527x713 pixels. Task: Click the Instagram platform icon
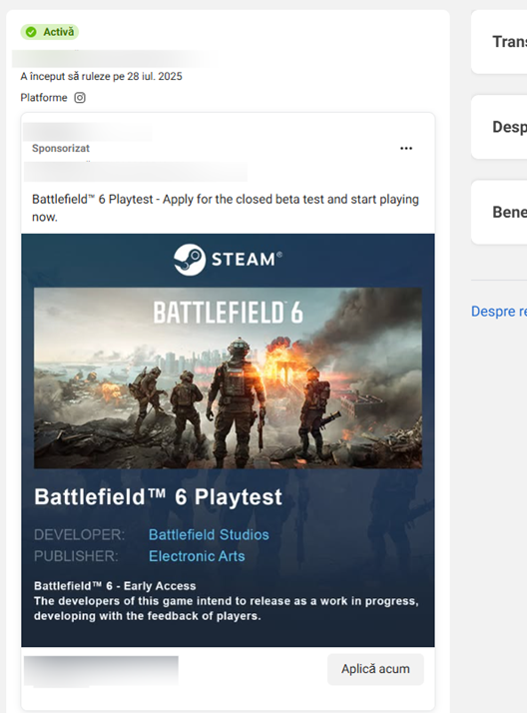pyautogui.click(x=80, y=98)
